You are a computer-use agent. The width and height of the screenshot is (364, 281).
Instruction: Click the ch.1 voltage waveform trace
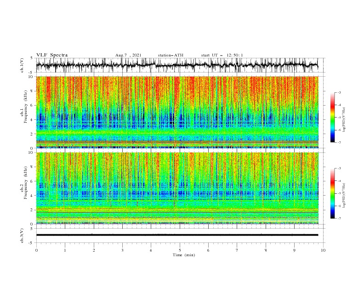177,65
